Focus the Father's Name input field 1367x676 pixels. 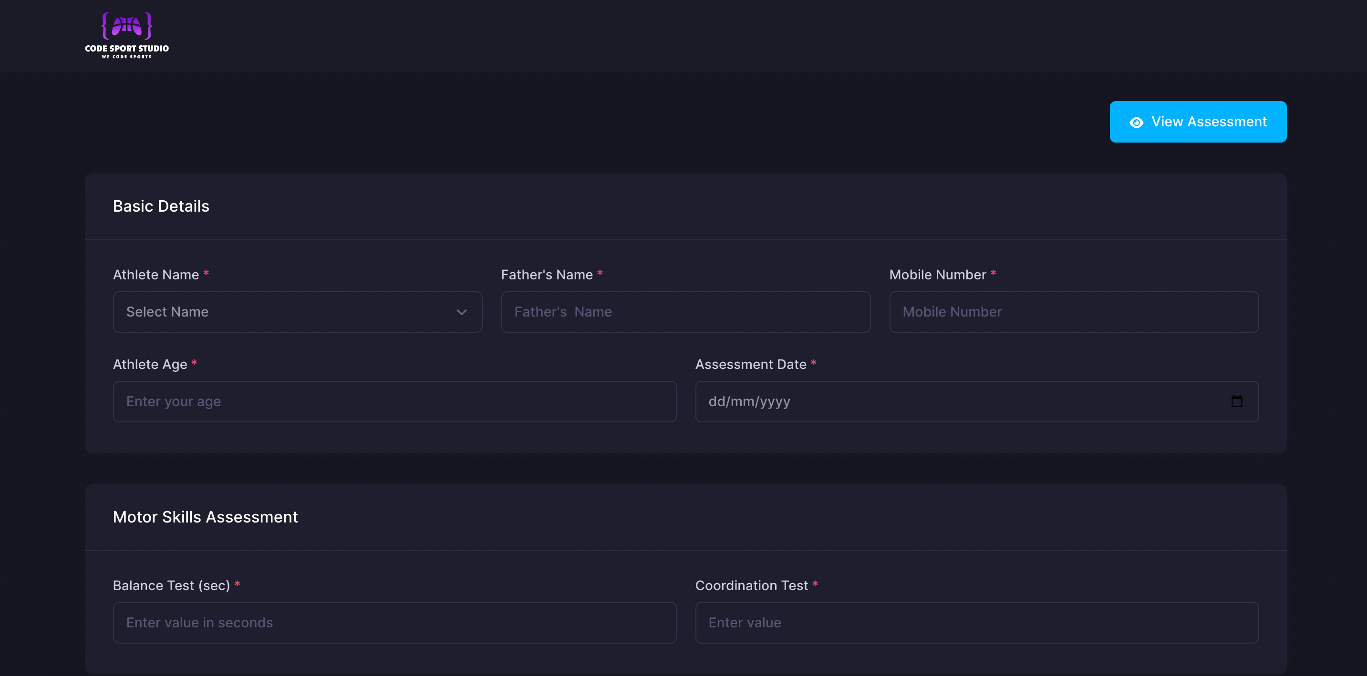(685, 312)
